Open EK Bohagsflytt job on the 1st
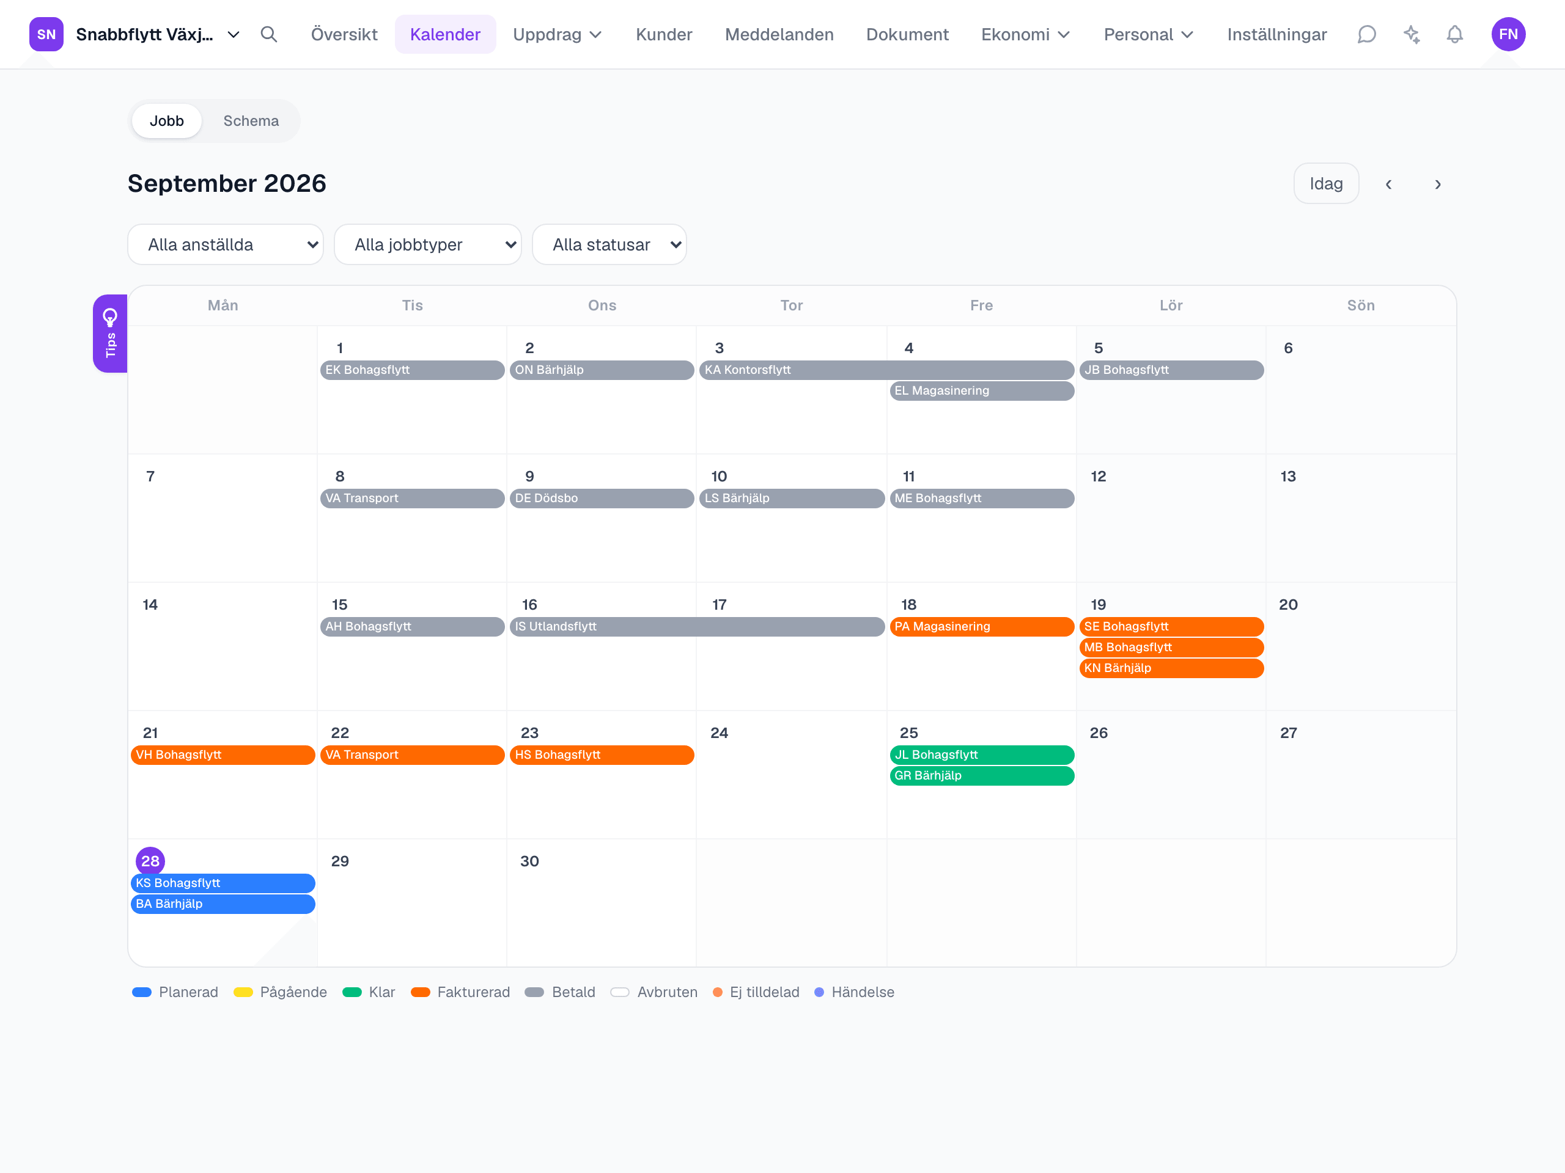Screen dimensions: 1565x1173 413,370
